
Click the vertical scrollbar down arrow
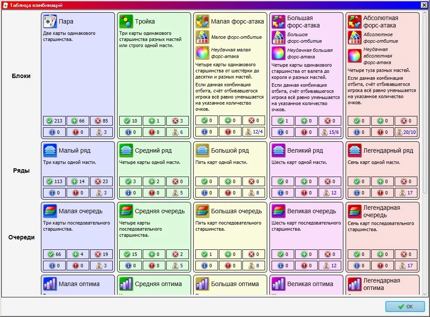[x=425, y=294]
